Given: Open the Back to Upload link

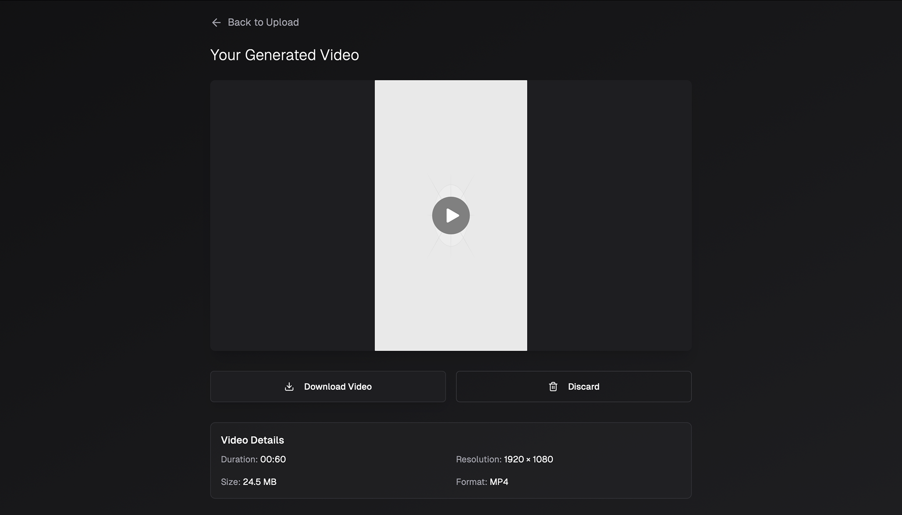Looking at the screenshot, I should pyautogui.click(x=263, y=22).
